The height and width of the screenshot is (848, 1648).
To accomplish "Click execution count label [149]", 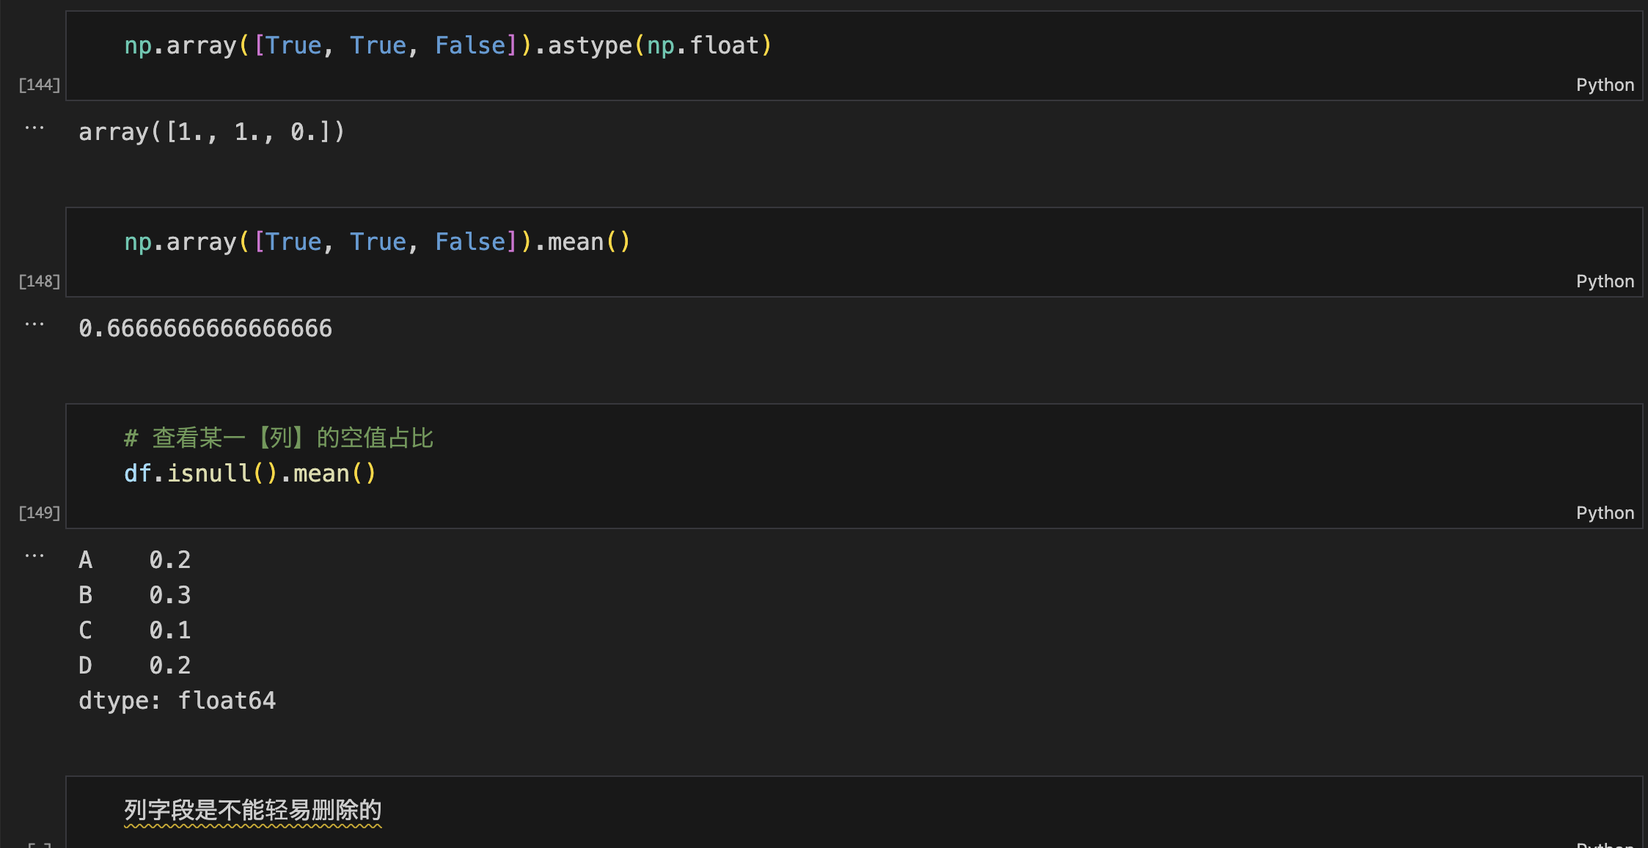I will [40, 513].
